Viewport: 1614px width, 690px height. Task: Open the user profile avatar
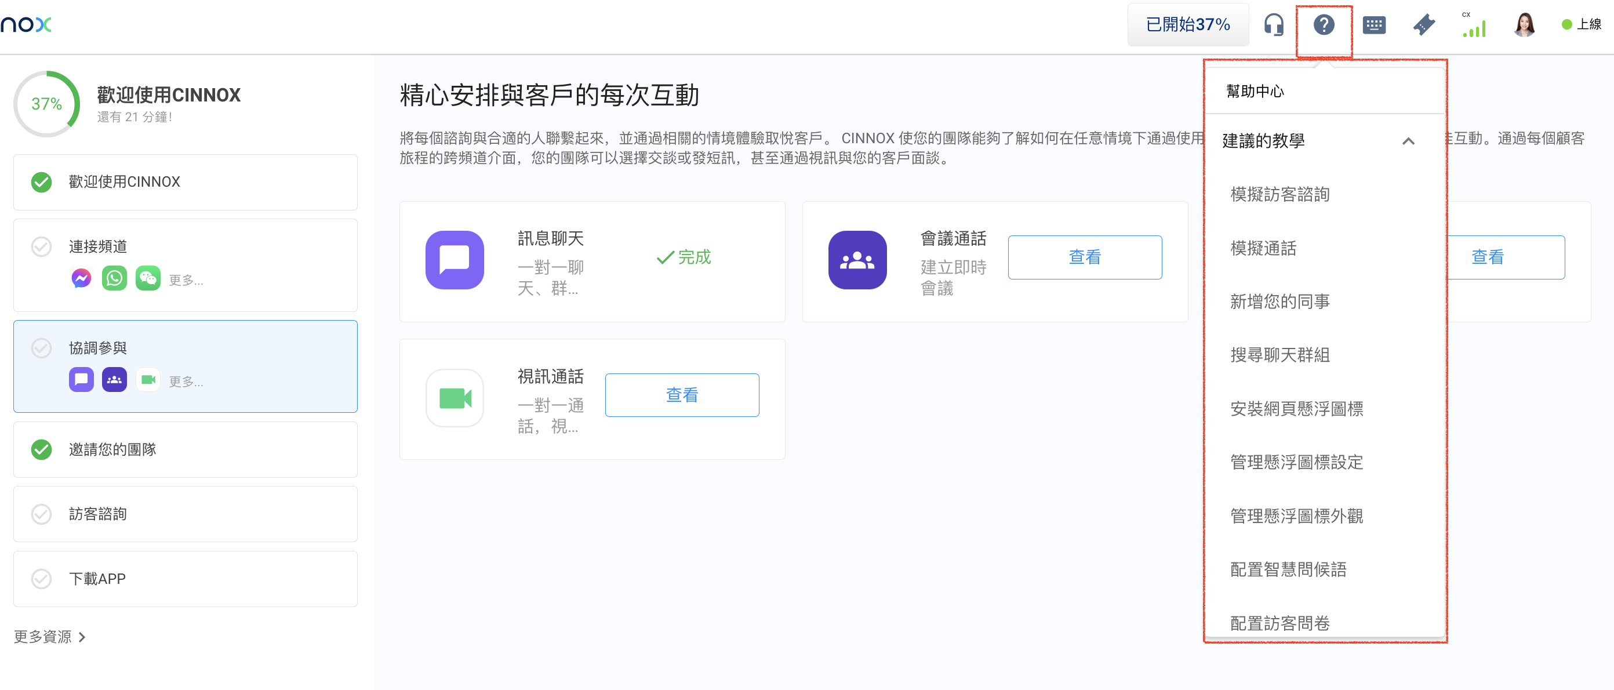coord(1524,25)
